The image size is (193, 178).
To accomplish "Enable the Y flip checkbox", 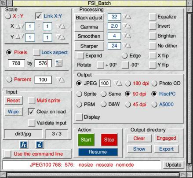I will [x=153, y=65].
